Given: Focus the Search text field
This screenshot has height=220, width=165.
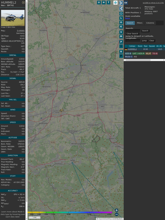Looking at the screenshot, I should point(133,31).
